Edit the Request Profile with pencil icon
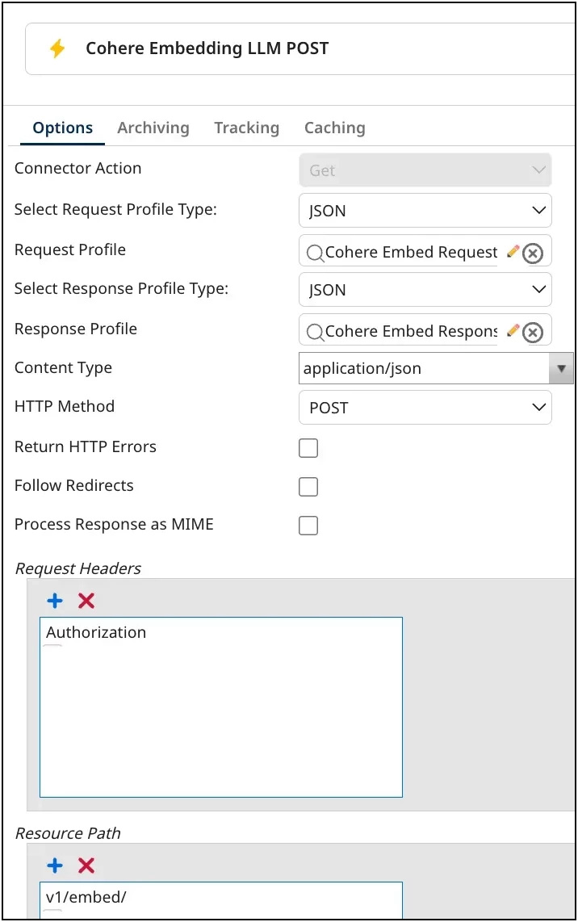 tap(513, 252)
